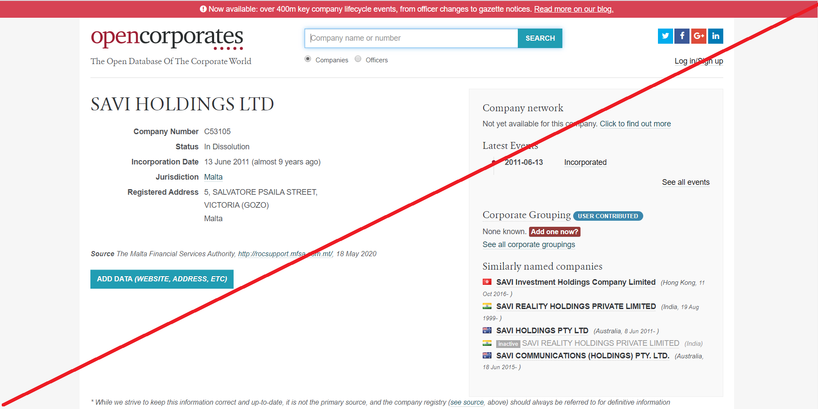Click the SAVI HOLDINGS LTD heading
The image size is (818, 409).
(182, 104)
